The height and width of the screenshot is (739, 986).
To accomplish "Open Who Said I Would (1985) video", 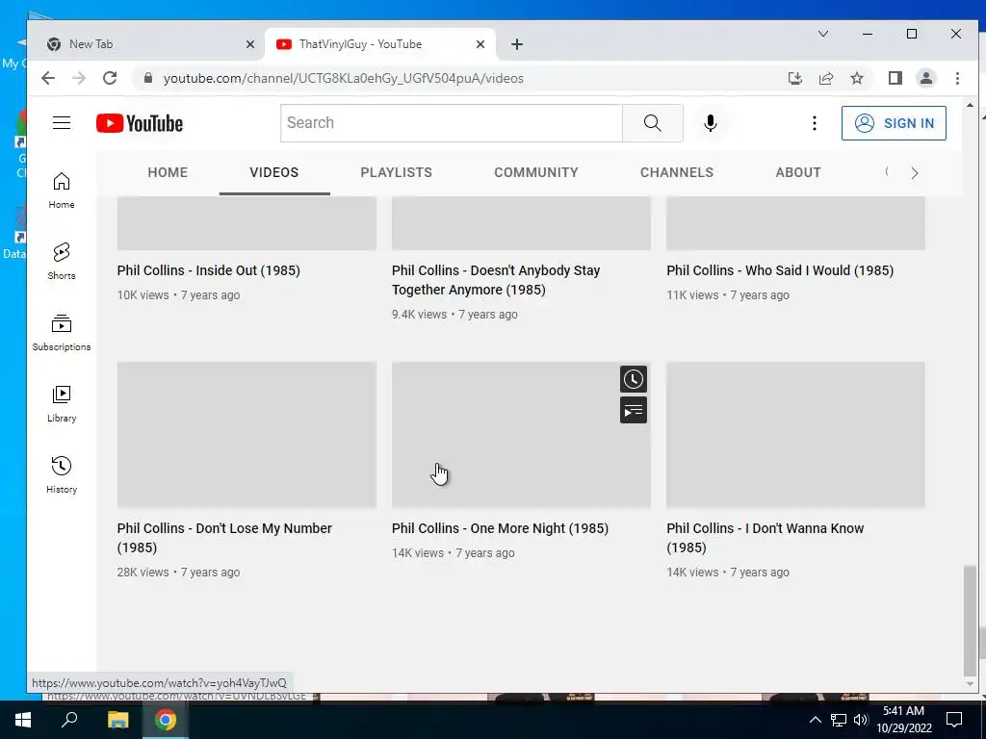I will pos(780,270).
